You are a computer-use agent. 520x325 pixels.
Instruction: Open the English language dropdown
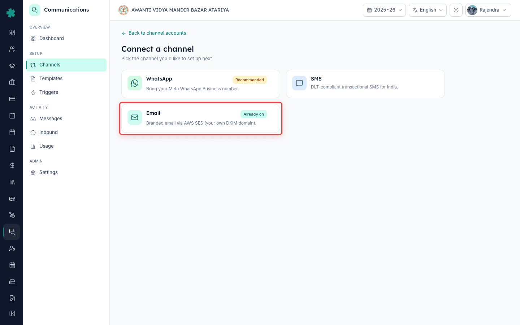point(428,10)
